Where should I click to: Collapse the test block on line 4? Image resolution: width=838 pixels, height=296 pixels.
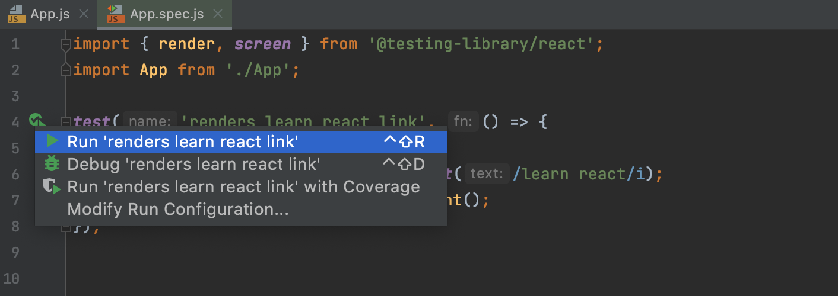click(x=66, y=121)
